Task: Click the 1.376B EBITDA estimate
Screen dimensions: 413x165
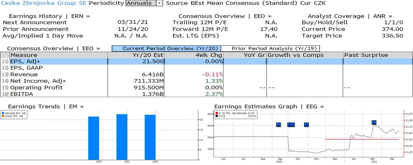Action: (x=152, y=94)
